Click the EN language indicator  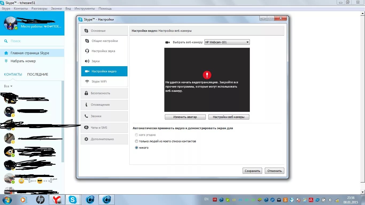(206, 199)
